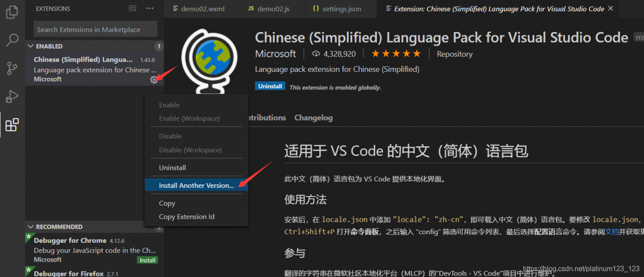This screenshot has height=277, width=644.
Task: Select Install Another Version... menu entry
Action: coord(196,185)
